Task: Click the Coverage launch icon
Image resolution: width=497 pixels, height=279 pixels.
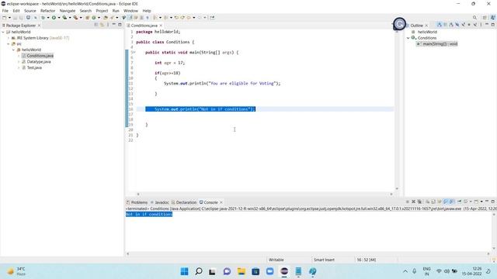Action: [64, 18]
